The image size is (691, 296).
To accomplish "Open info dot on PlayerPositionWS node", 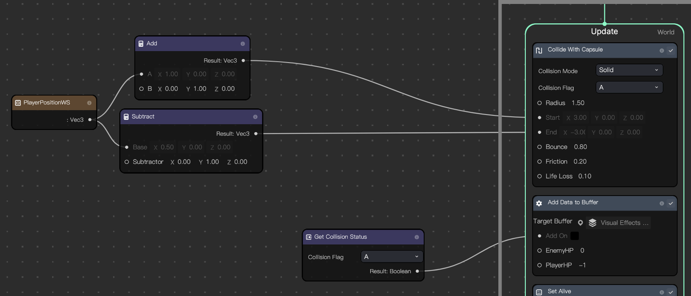I will tap(89, 102).
